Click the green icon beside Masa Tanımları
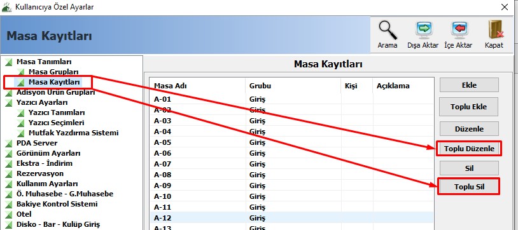 [x=8, y=62]
